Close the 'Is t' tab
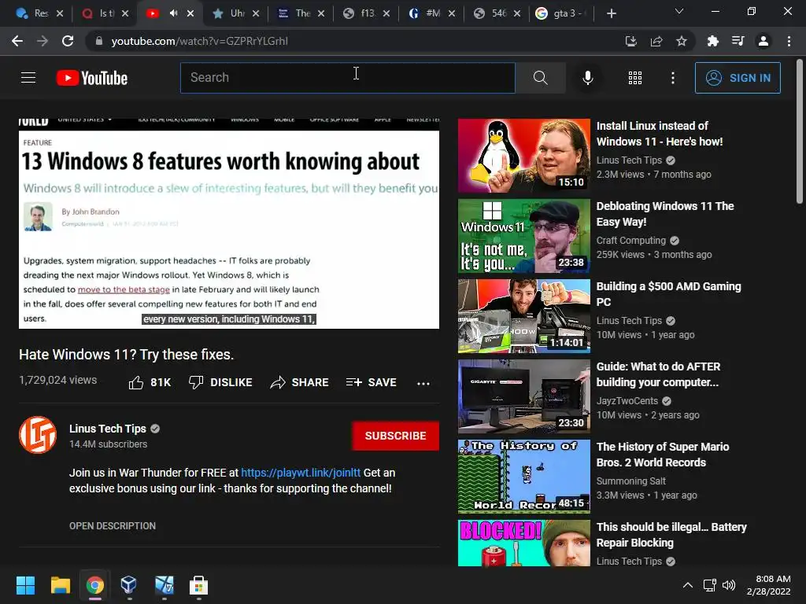 point(125,13)
